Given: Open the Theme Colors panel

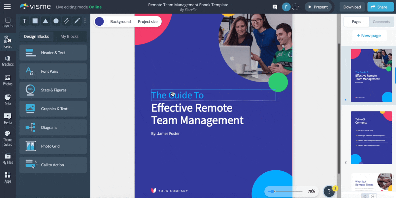Looking at the screenshot, I should point(8,138).
